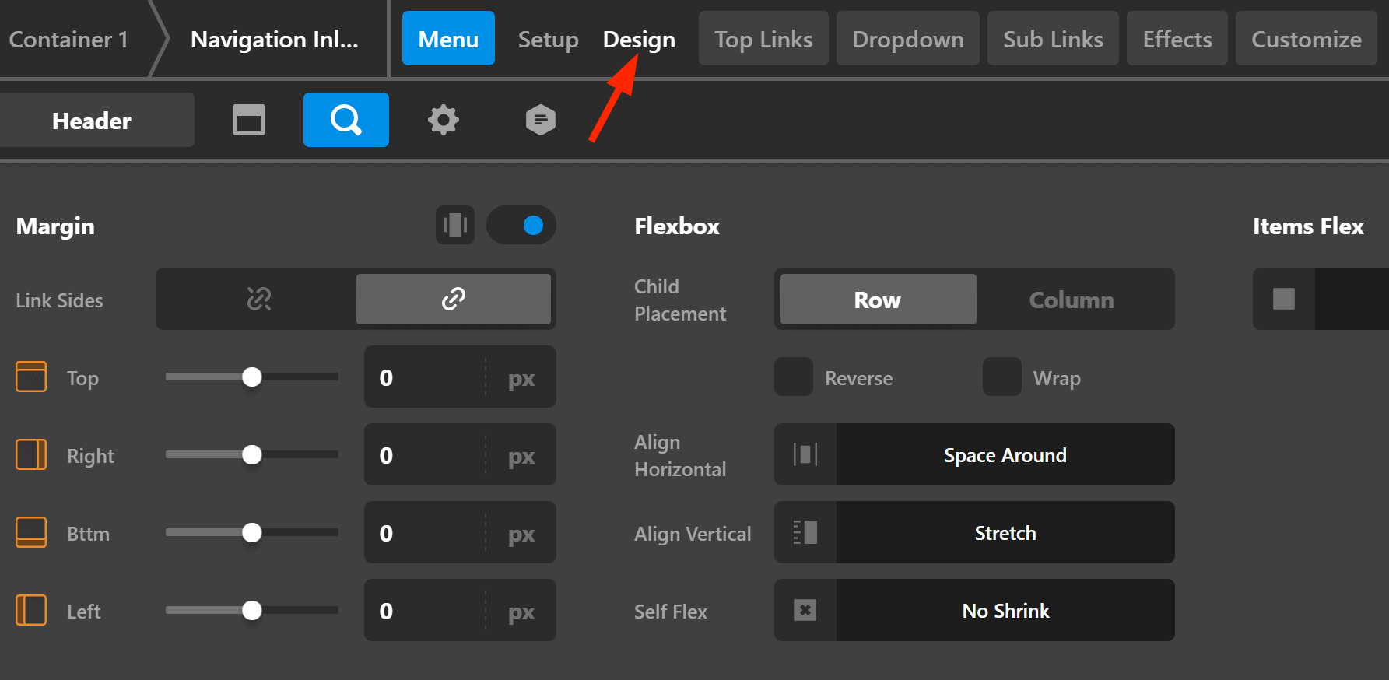
Task: Focus the Right margin value field
Action: (425, 454)
